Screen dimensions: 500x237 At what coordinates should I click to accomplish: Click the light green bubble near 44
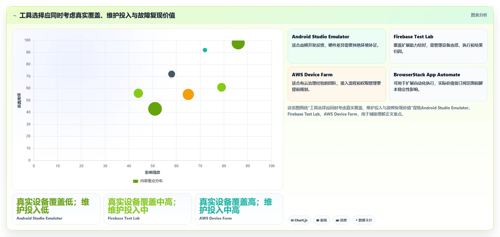click(138, 93)
